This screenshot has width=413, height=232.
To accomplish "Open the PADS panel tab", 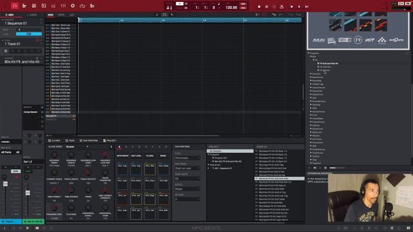I will [x=70, y=140].
